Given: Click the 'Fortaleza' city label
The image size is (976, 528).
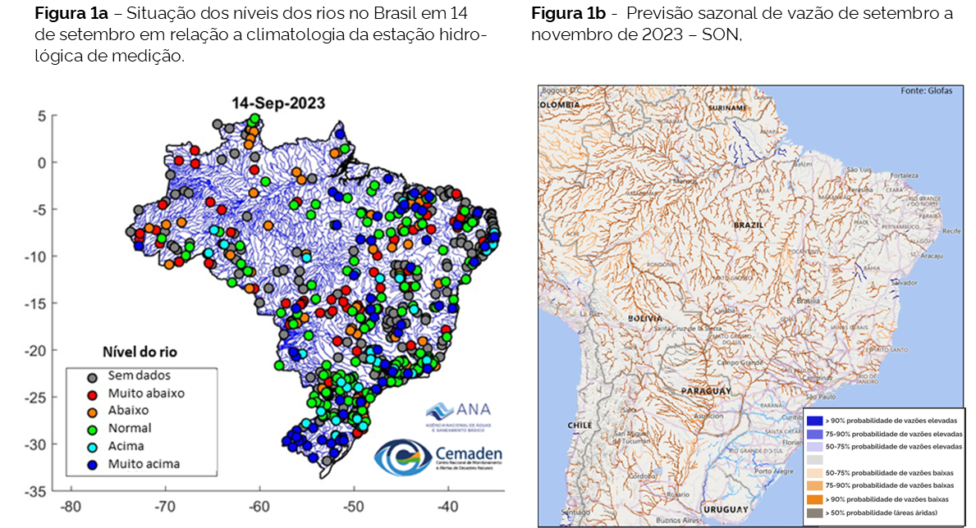Looking at the screenshot, I should click(904, 175).
